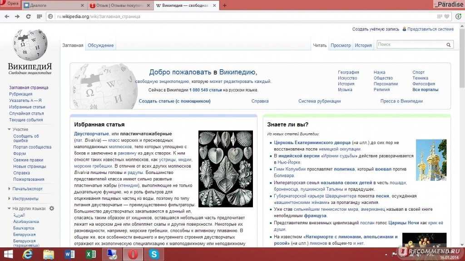Click the 1 080 549 статьи link
The image size is (465, 261).
click(x=206, y=90)
